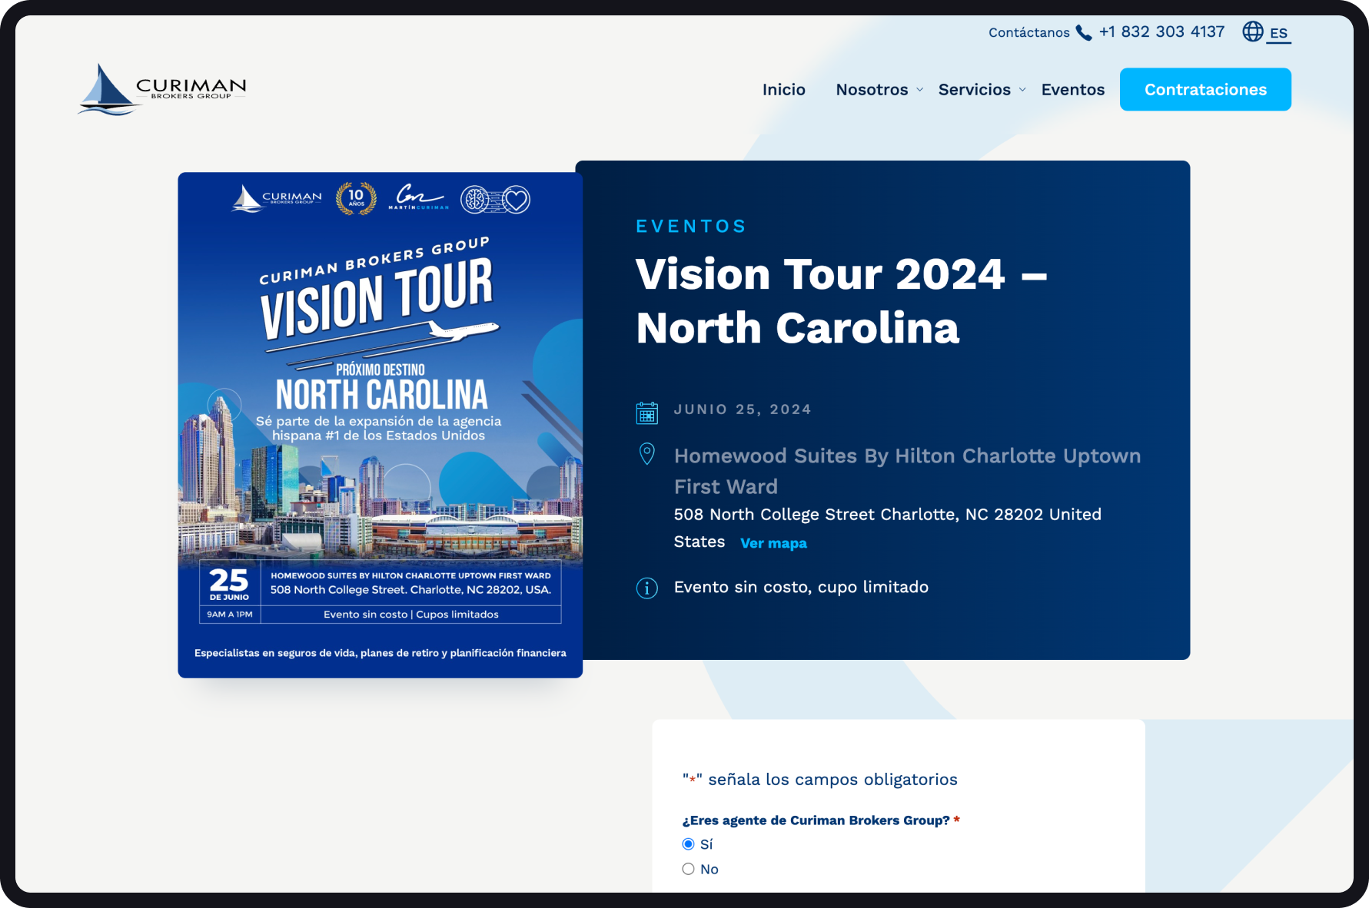This screenshot has width=1369, height=908.
Task: Click the info icon by Evento sin costo
Action: 647,588
